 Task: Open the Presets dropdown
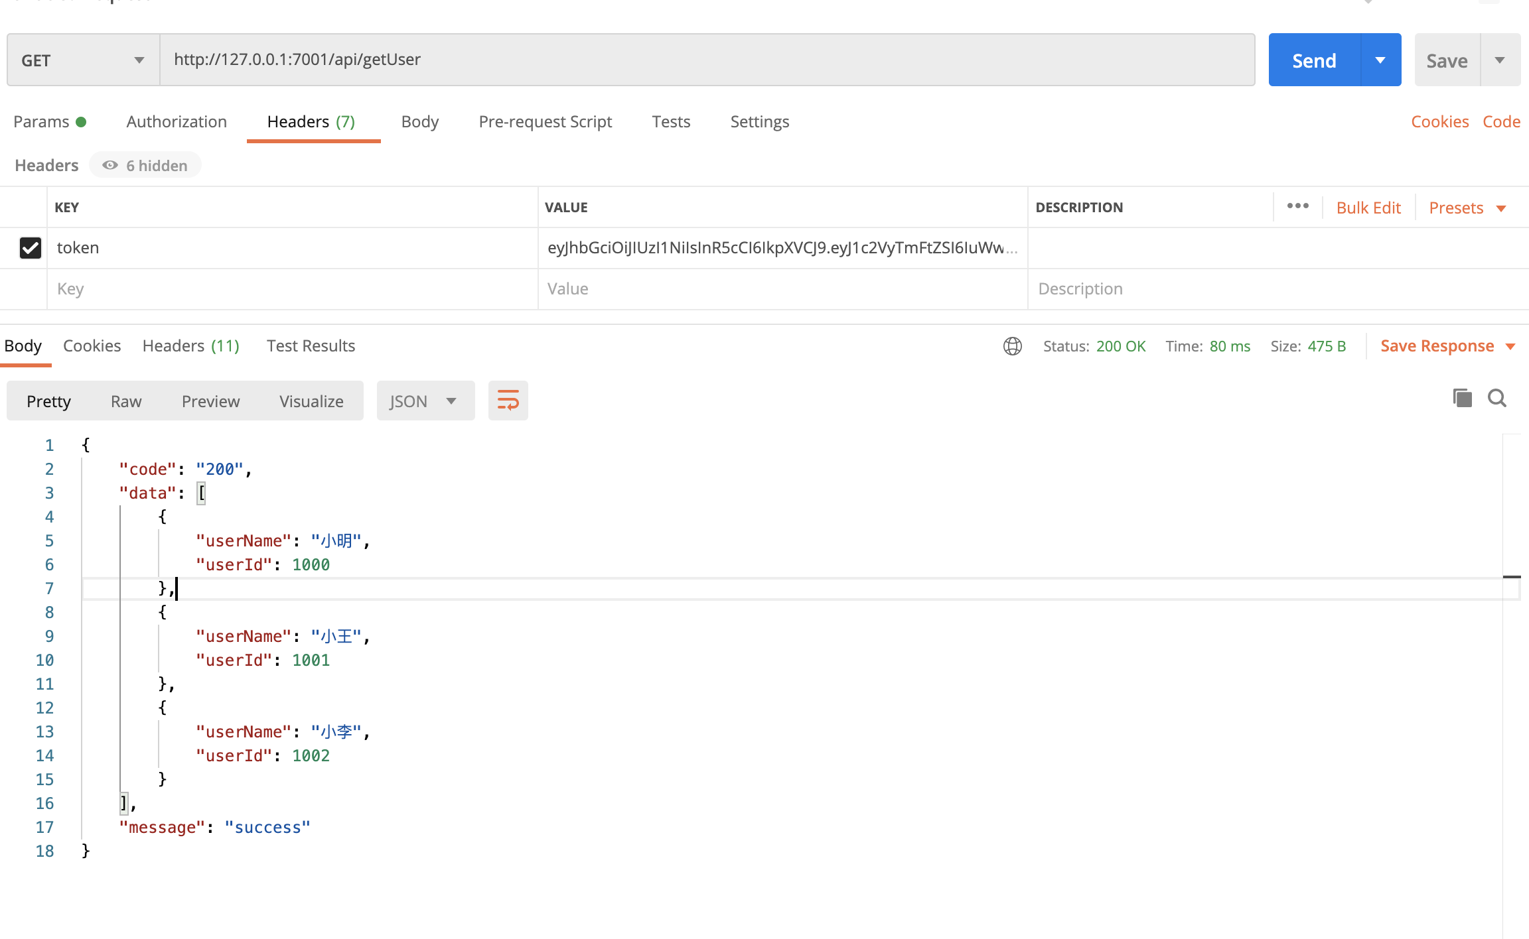pyautogui.click(x=1467, y=208)
